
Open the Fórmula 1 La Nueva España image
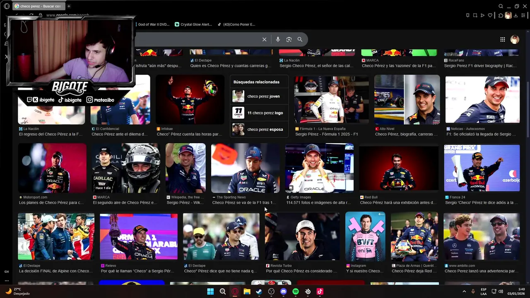click(x=331, y=100)
